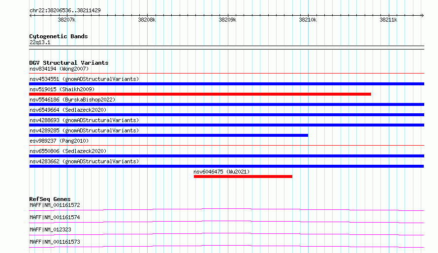Click the blue bar of nsv4283662
This screenshot has height=253, width=438.
[226, 166]
